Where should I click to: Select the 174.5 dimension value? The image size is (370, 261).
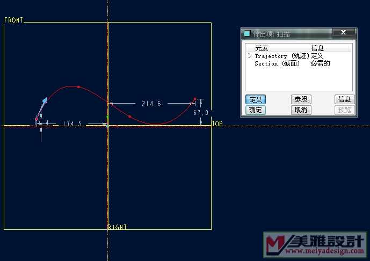[72, 124]
